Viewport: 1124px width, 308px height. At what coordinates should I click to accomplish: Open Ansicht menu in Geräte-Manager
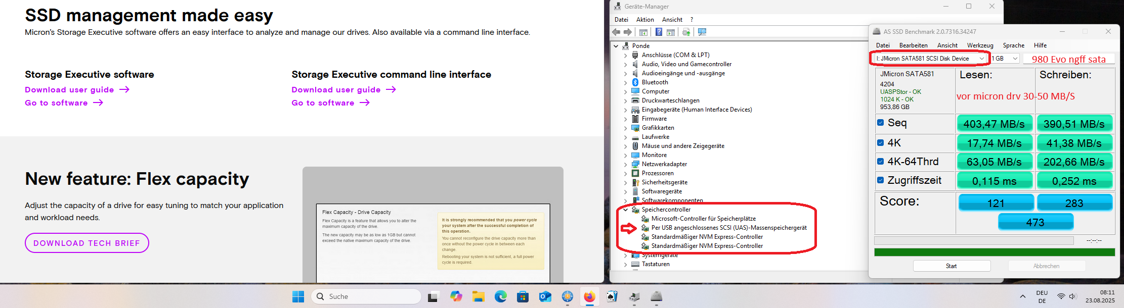click(x=672, y=20)
